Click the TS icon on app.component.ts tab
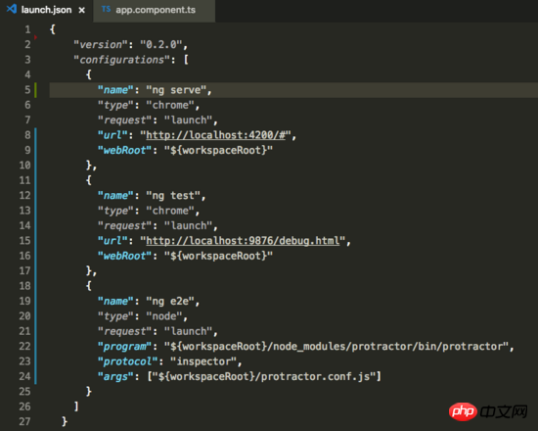 tap(106, 9)
